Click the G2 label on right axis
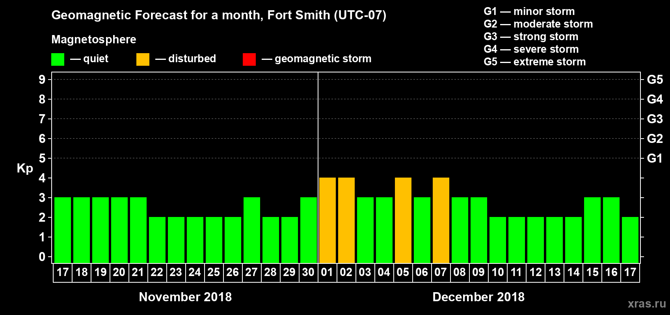 [655, 139]
